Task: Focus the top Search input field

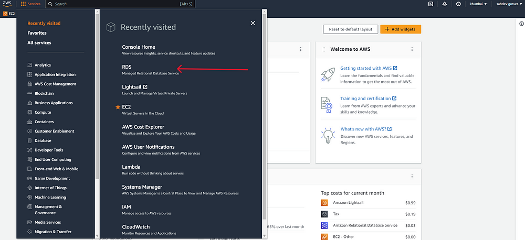Action: pyautogui.click(x=120, y=4)
